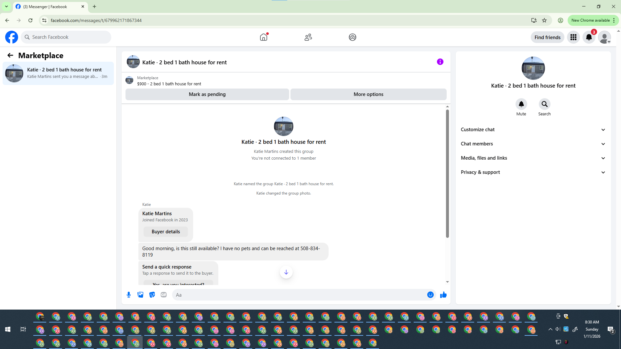Record a voice clip with the microphone
Viewport: 621px width, 349px height.
click(129, 295)
